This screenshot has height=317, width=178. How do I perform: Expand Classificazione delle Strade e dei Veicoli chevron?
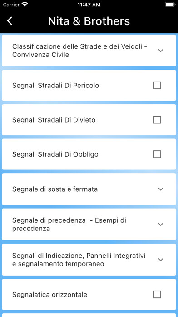coord(160,51)
